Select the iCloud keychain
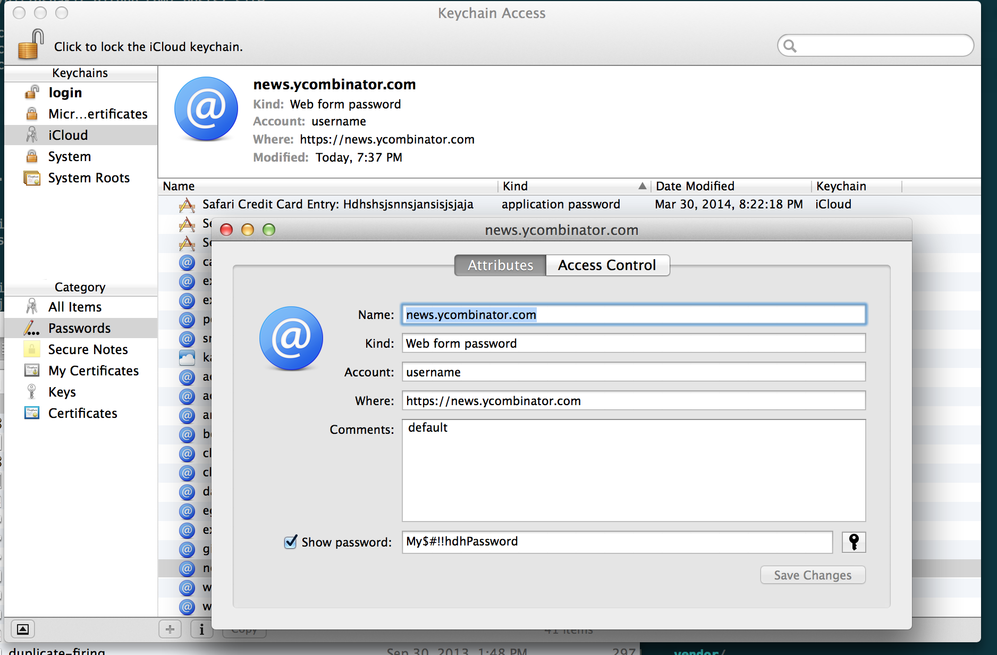This screenshot has width=997, height=655. coord(81,135)
